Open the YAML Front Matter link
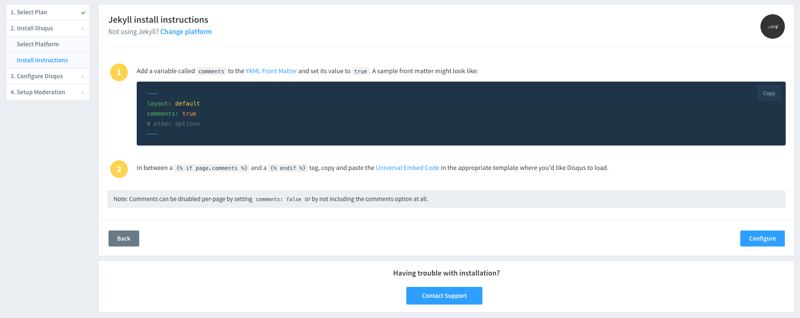The width and height of the screenshot is (800, 318). pos(271,71)
